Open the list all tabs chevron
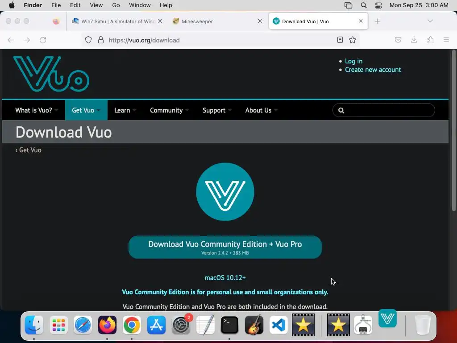Viewport: 457px width, 343px height. tap(430, 21)
